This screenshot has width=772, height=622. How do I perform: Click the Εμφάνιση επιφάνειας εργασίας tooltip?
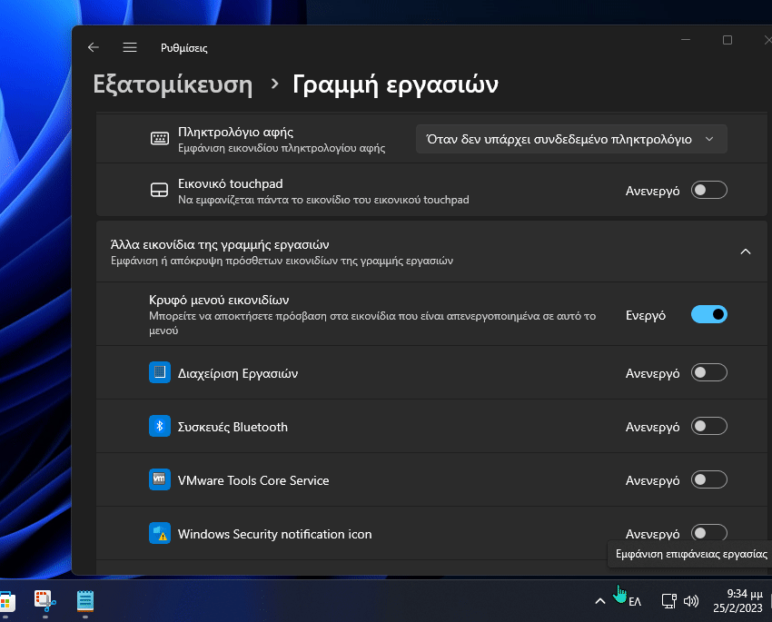pos(690,554)
